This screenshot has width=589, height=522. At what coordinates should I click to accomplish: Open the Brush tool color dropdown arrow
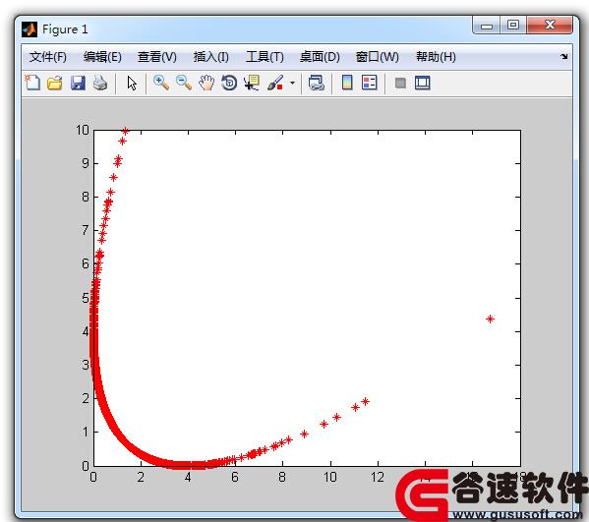(293, 83)
